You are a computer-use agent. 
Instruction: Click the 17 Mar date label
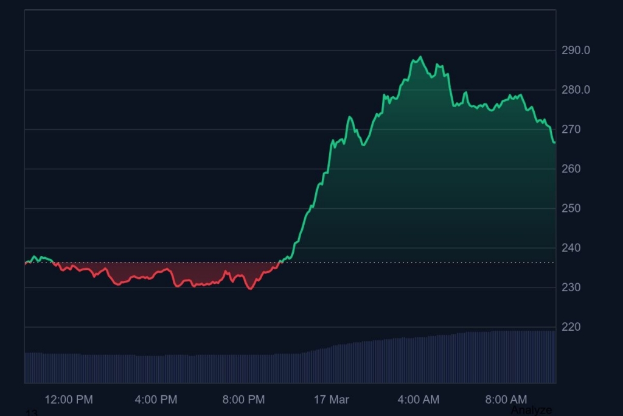tap(332, 400)
